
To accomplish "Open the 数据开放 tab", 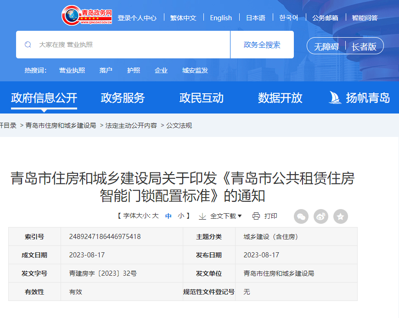I will [x=280, y=98].
